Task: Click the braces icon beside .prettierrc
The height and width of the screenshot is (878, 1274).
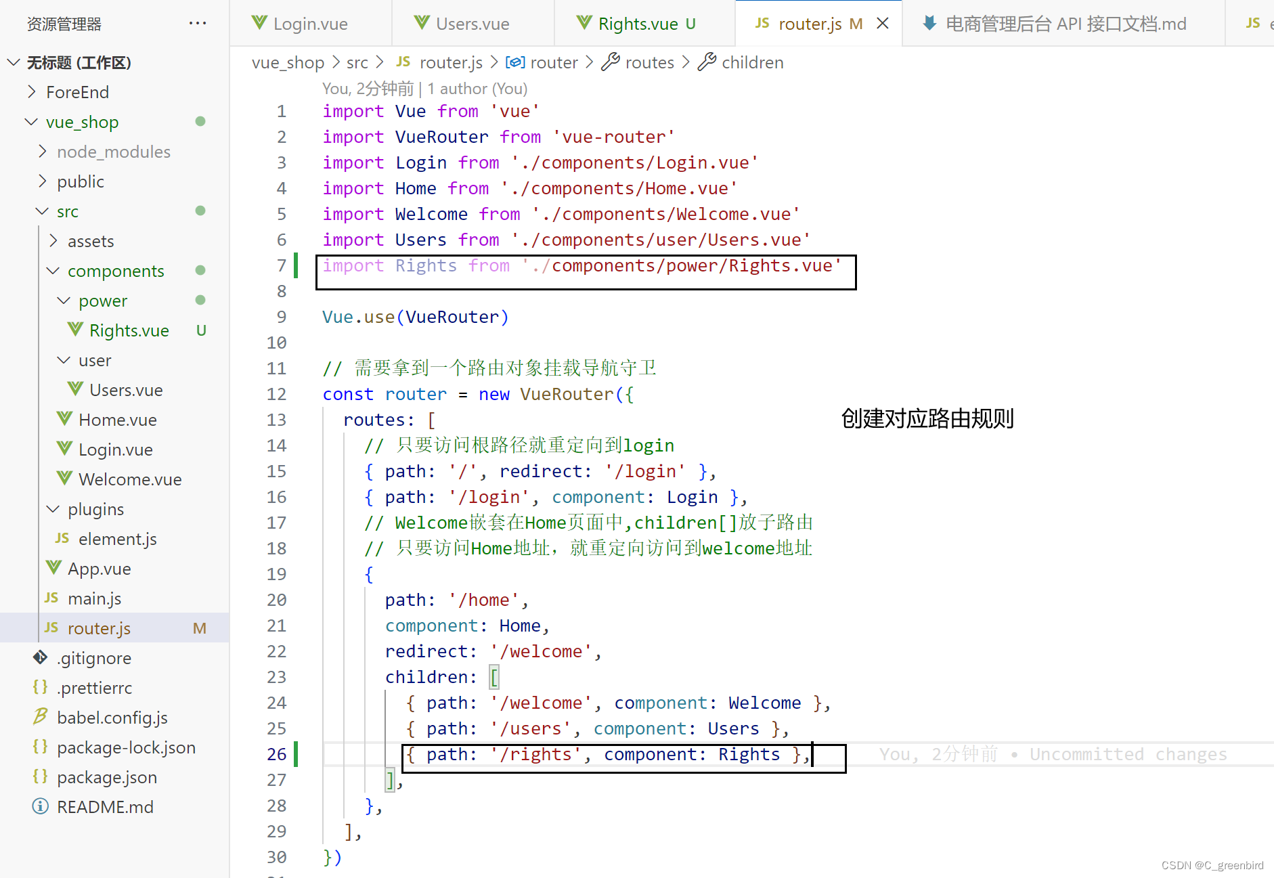Action: click(41, 687)
